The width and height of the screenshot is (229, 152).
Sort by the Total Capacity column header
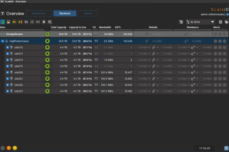click(x=58, y=27)
